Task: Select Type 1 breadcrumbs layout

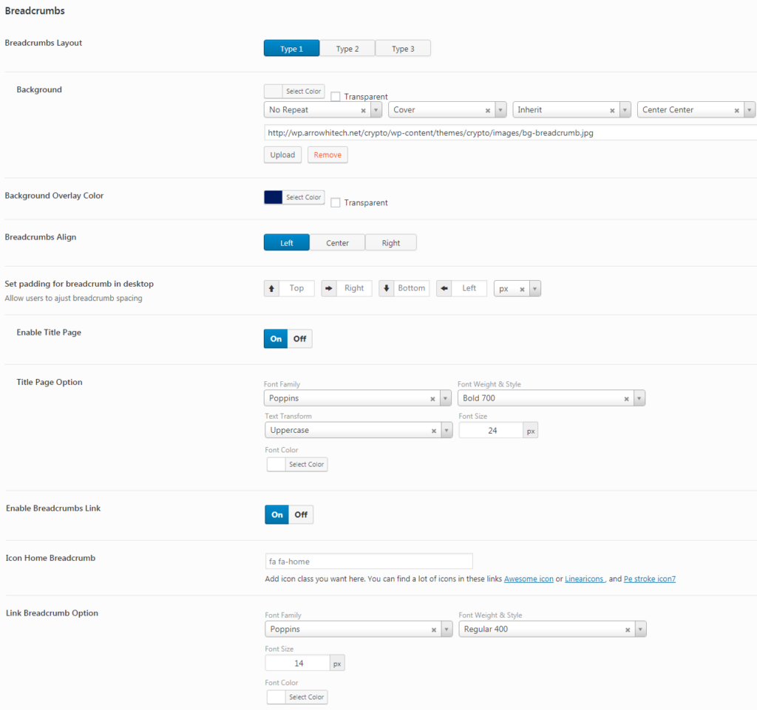Action: 291,49
